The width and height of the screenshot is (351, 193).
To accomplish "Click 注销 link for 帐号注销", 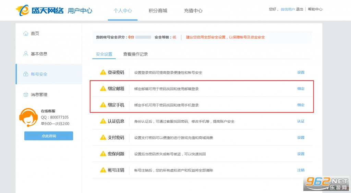I will pos(301,170).
